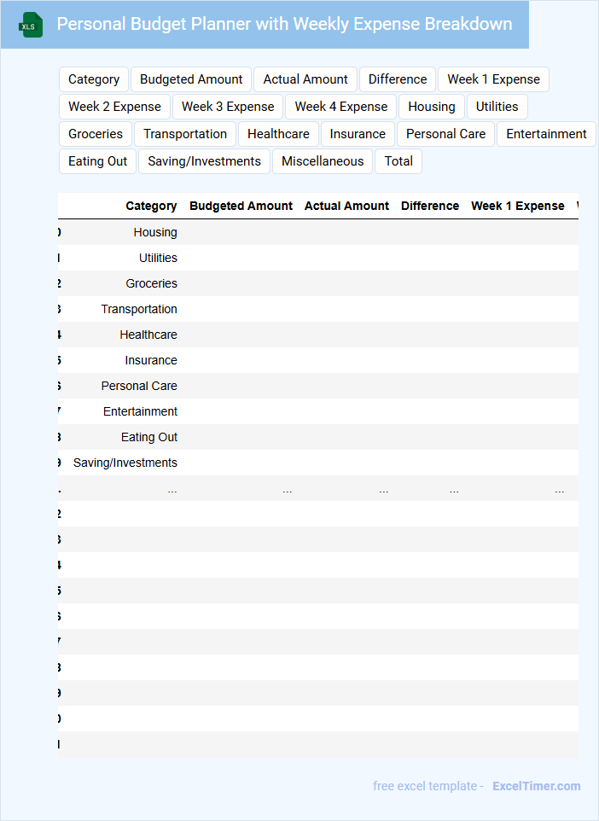Viewport: 599px width, 821px height.
Task: Click the Actual Amount column header
Action: click(x=346, y=207)
